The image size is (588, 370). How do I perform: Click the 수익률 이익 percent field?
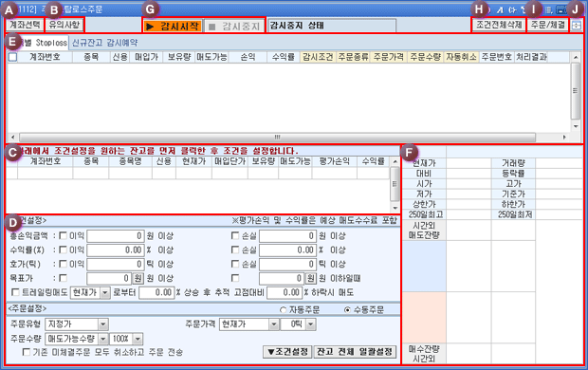point(115,250)
